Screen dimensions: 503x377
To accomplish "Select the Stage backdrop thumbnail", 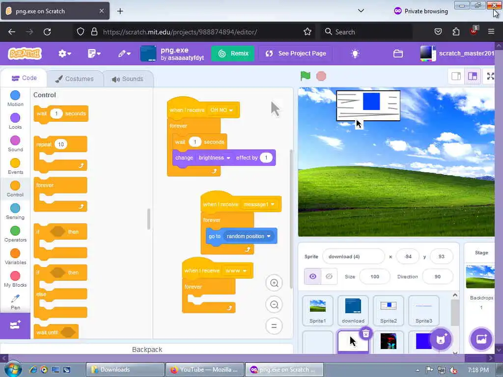I will coord(480,277).
